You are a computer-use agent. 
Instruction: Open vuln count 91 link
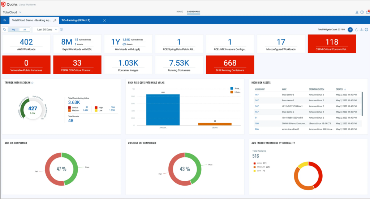pyautogui.click(x=256, y=118)
